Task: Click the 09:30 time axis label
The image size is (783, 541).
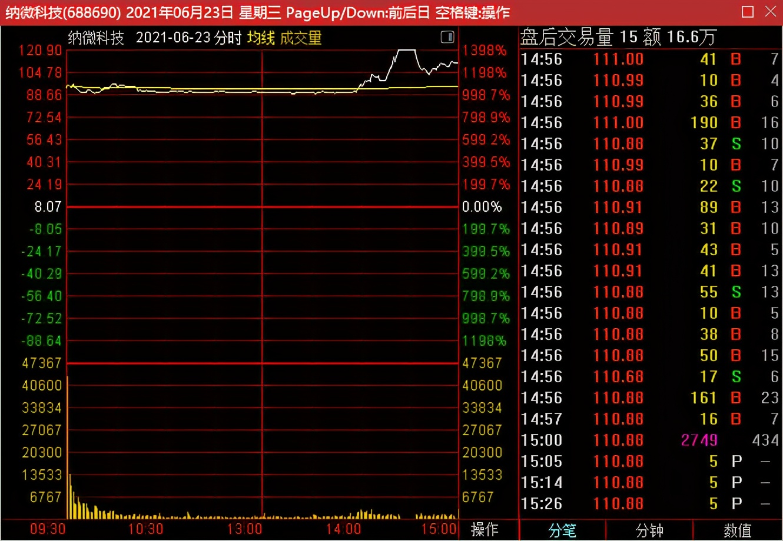Action: coord(48,529)
